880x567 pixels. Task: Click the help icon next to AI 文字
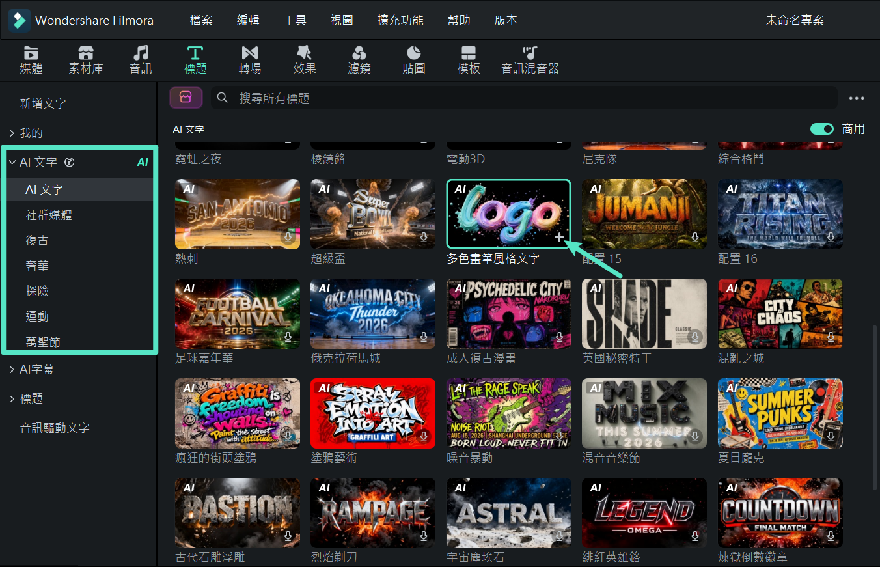pos(70,163)
